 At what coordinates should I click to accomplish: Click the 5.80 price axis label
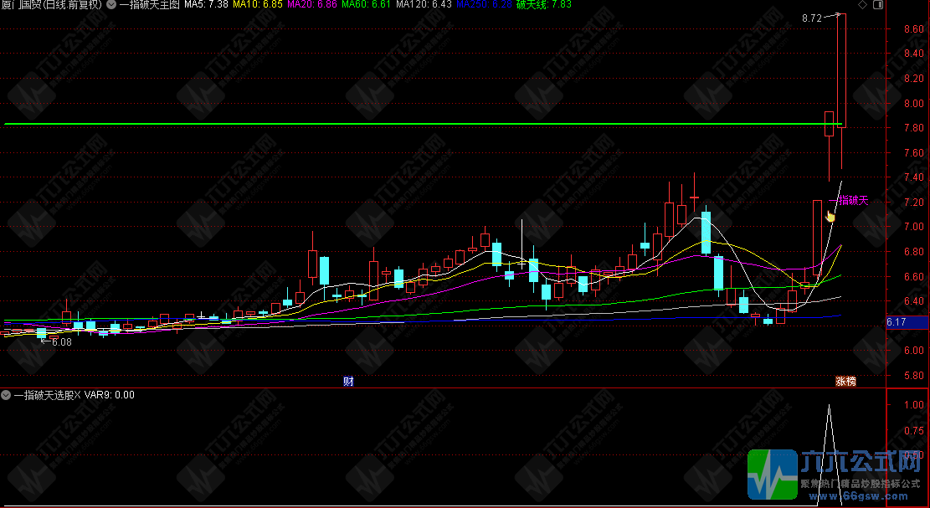click(913, 375)
